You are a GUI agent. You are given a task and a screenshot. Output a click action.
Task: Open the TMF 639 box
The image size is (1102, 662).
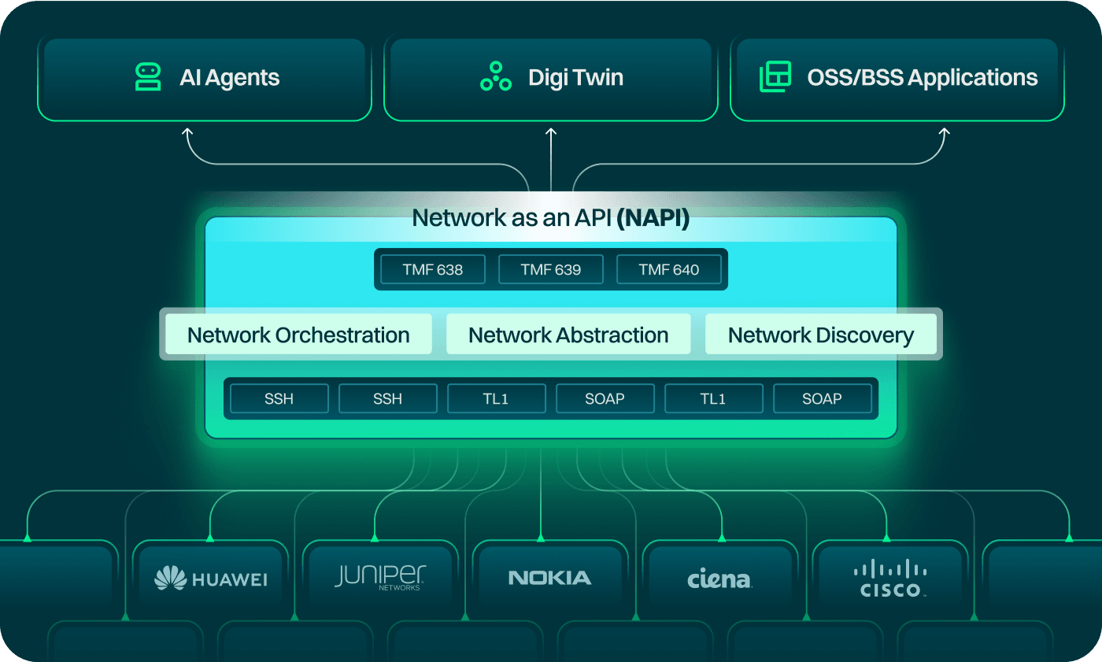(551, 269)
